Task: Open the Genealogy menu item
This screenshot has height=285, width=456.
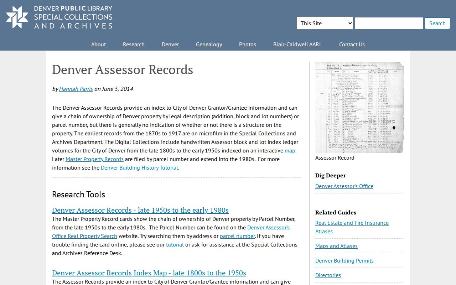Action: click(209, 44)
